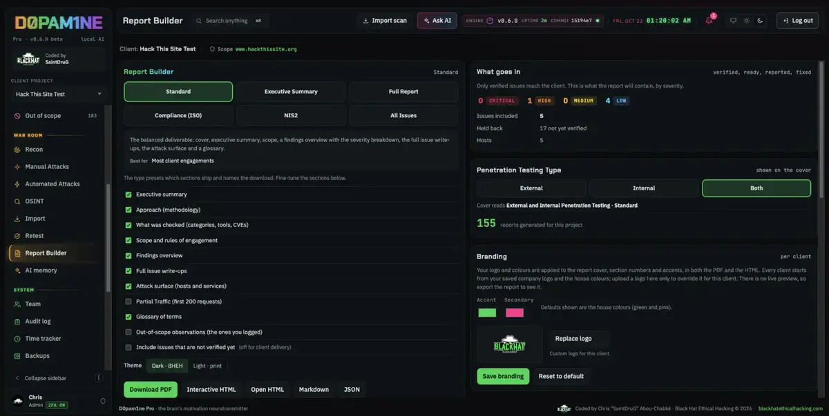Click the Scope shield icon

(213, 50)
